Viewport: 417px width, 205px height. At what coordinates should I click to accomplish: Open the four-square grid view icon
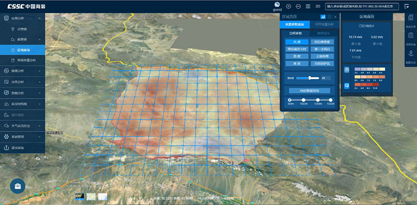click(x=308, y=6)
